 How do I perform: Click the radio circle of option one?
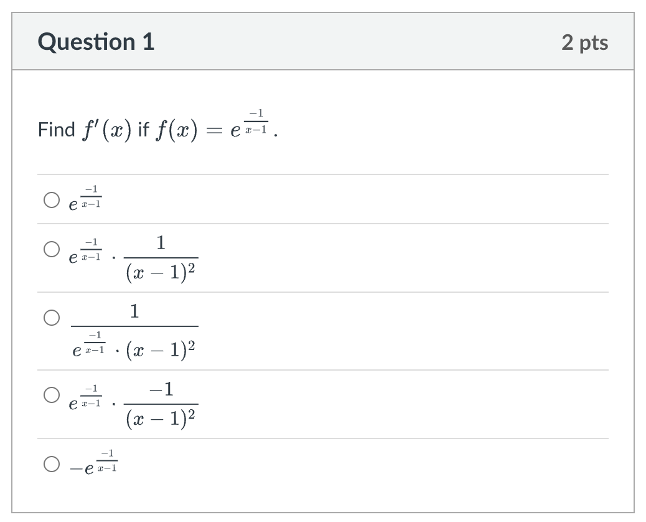tap(51, 199)
